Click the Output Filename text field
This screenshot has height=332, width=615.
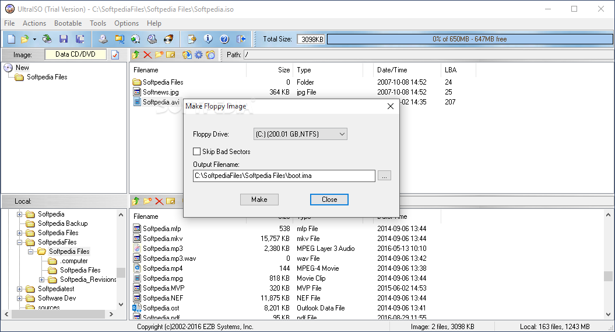click(284, 176)
